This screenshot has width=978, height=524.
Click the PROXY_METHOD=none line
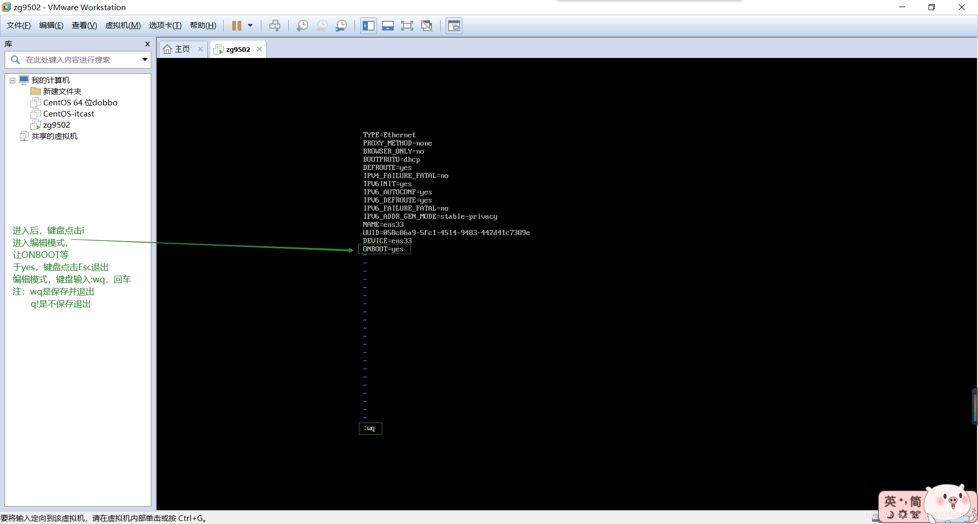[x=397, y=143]
